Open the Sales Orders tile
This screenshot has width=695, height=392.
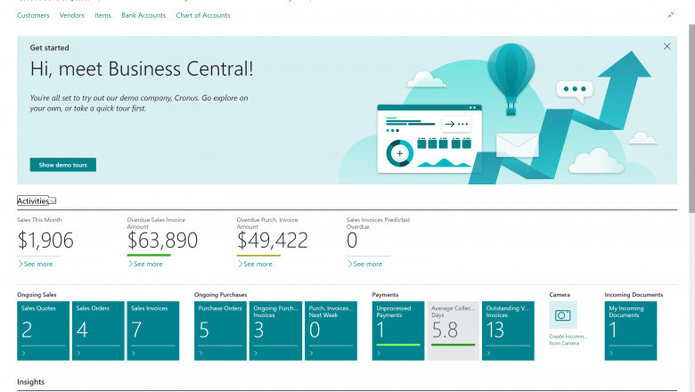click(98, 331)
